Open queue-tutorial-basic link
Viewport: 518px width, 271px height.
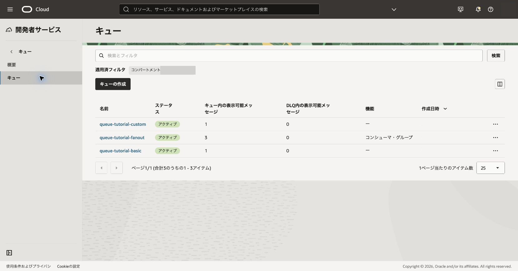pyautogui.click(x=120, y=151)
